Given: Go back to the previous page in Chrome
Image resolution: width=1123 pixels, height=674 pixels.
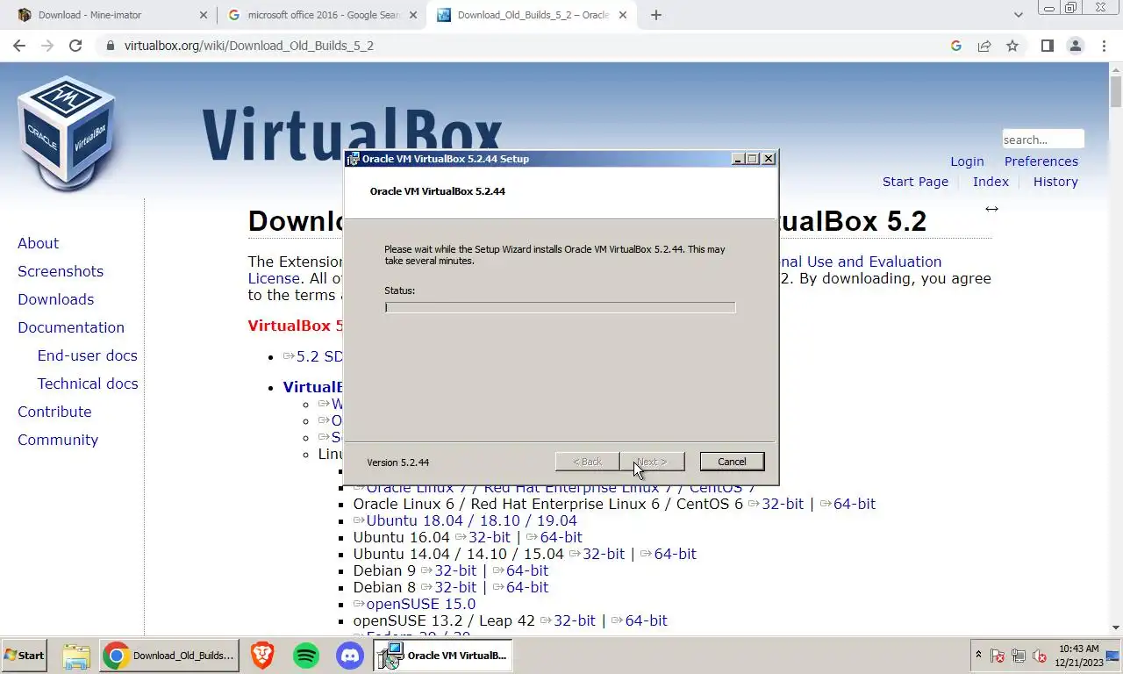Looking at the screenshot, I should coord(19,46).
